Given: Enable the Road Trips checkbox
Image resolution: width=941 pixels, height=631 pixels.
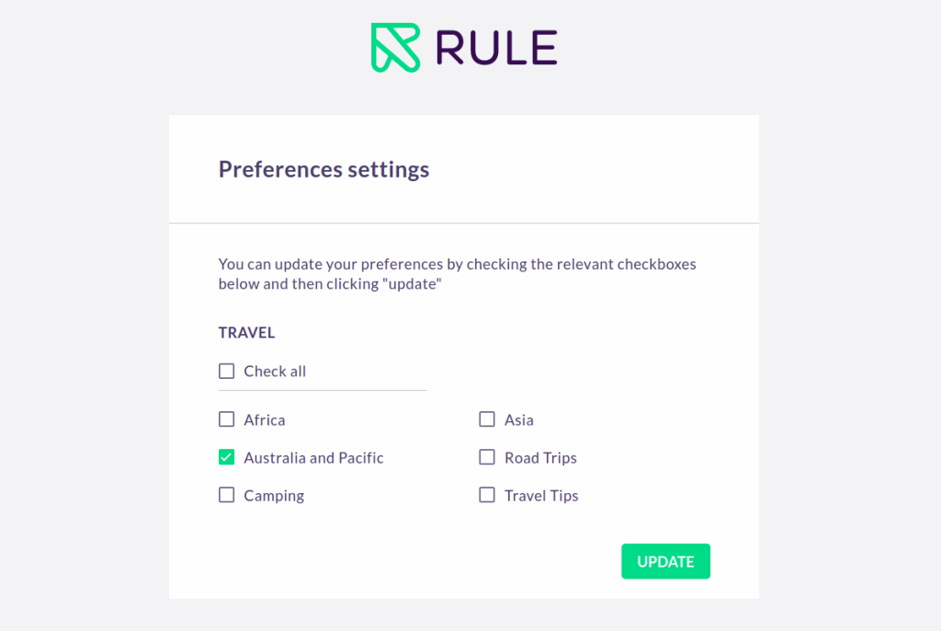Looking at the screenshot, I should pyautogui.click(x=487, y=456).
